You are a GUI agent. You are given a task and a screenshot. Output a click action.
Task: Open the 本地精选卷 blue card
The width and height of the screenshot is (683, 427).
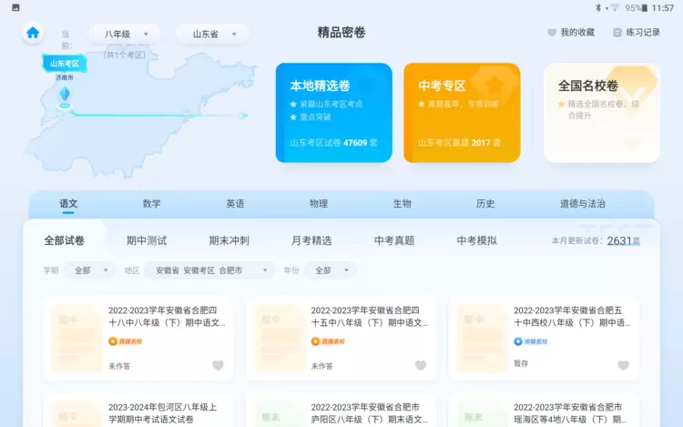click(333, 113)
